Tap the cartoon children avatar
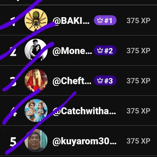 click(x=36, y=110)
